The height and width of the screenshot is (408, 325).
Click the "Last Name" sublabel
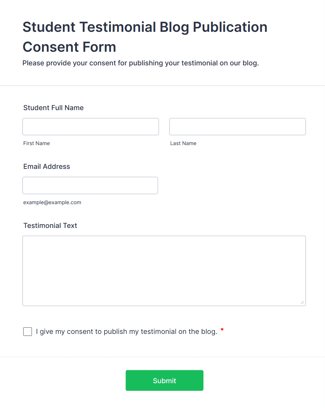[x=183, y=143]
